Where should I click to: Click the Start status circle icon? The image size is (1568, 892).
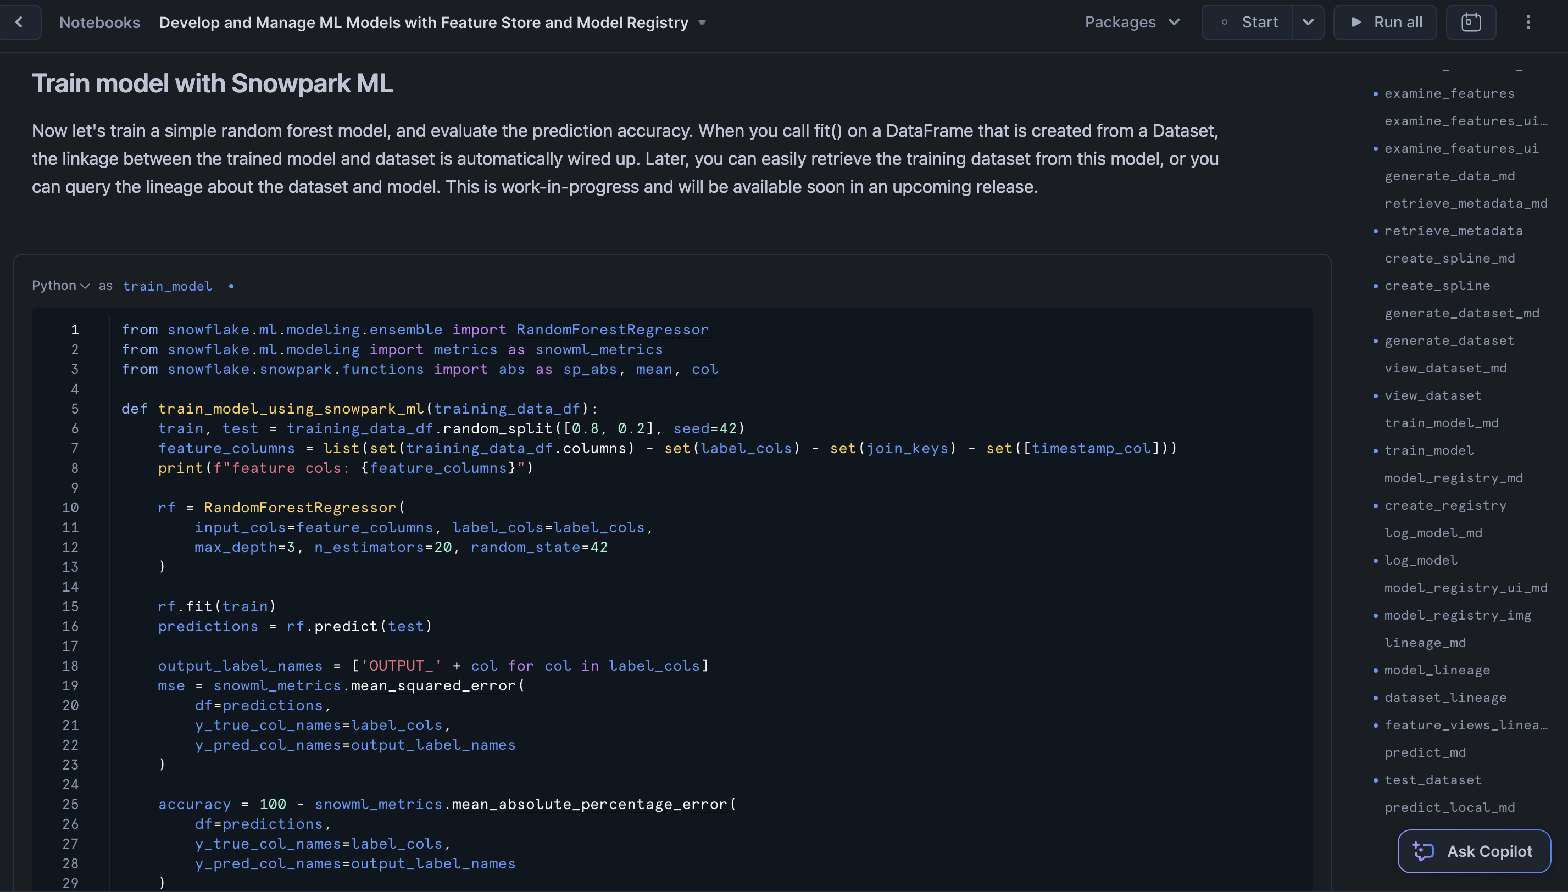point(1224,23)
